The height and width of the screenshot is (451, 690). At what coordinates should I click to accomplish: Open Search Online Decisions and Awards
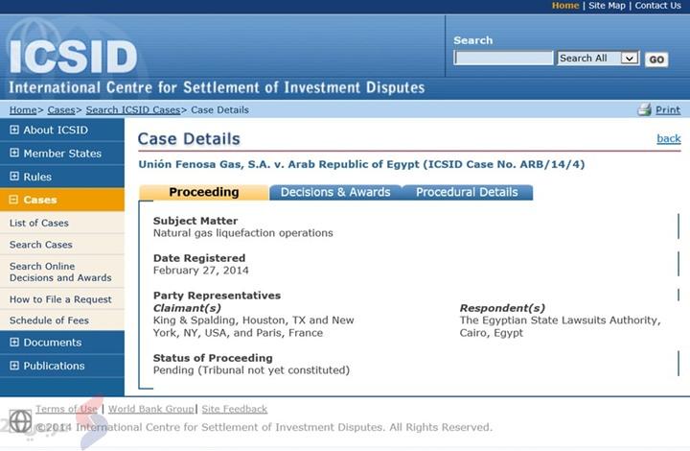click(60, 273)
